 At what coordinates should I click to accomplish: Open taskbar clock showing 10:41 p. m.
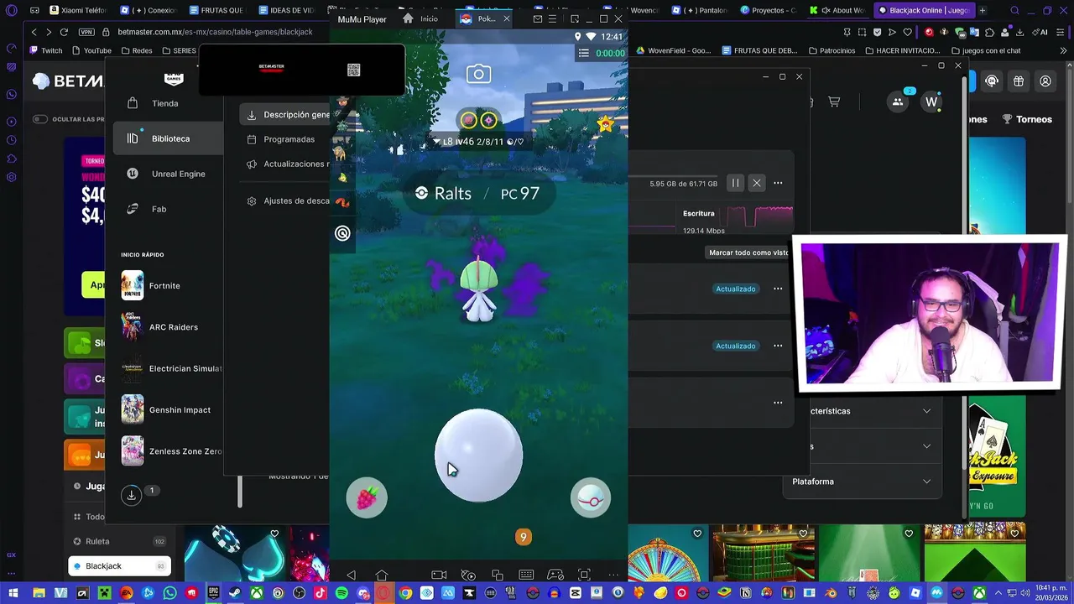[x=1051, y=593]
